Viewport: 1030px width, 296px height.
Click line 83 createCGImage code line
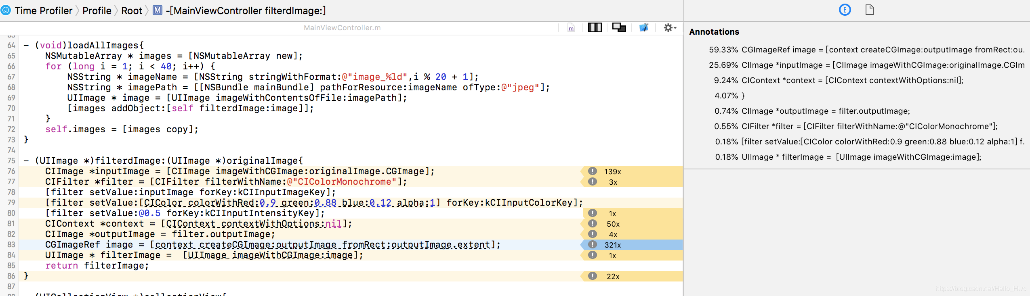click(x=273, y=245)
